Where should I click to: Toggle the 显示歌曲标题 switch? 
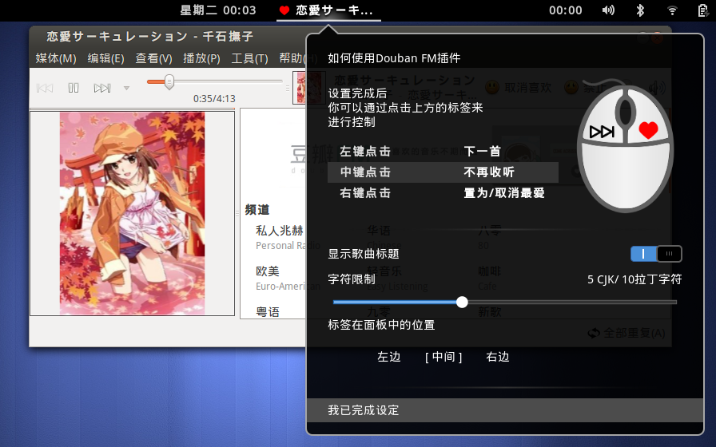tap(656, 254)
